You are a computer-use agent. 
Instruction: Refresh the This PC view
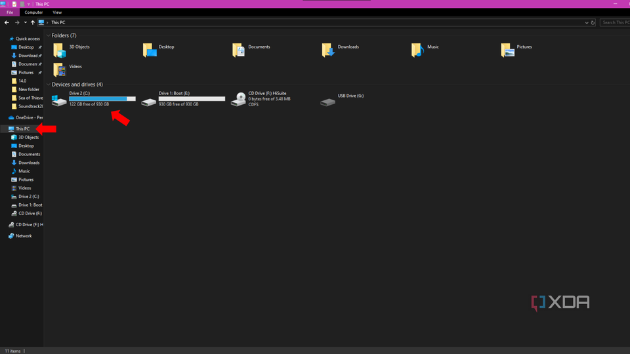[593, 22]
